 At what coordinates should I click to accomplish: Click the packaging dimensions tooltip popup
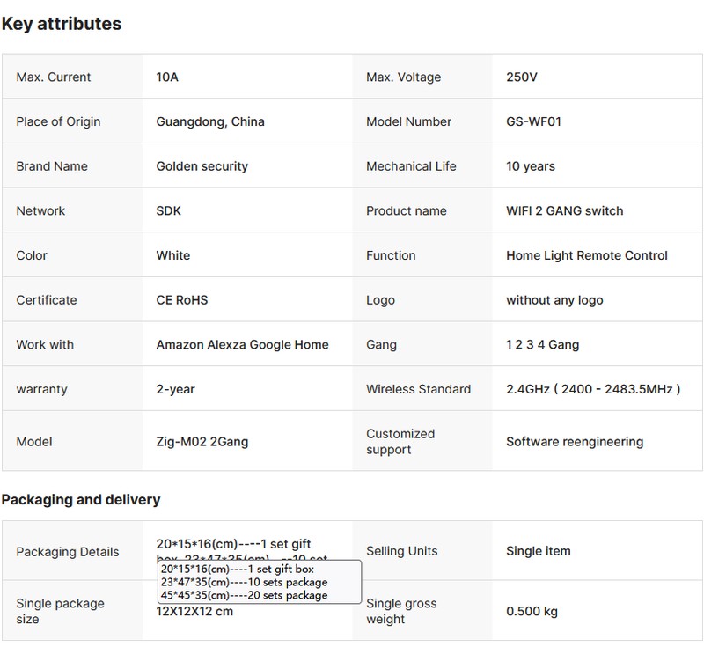pyautogui.click(x=260, y=582)
